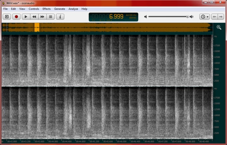Close the ocenaudio window
The width and height of the screenshot is (227, 145).
220,2
